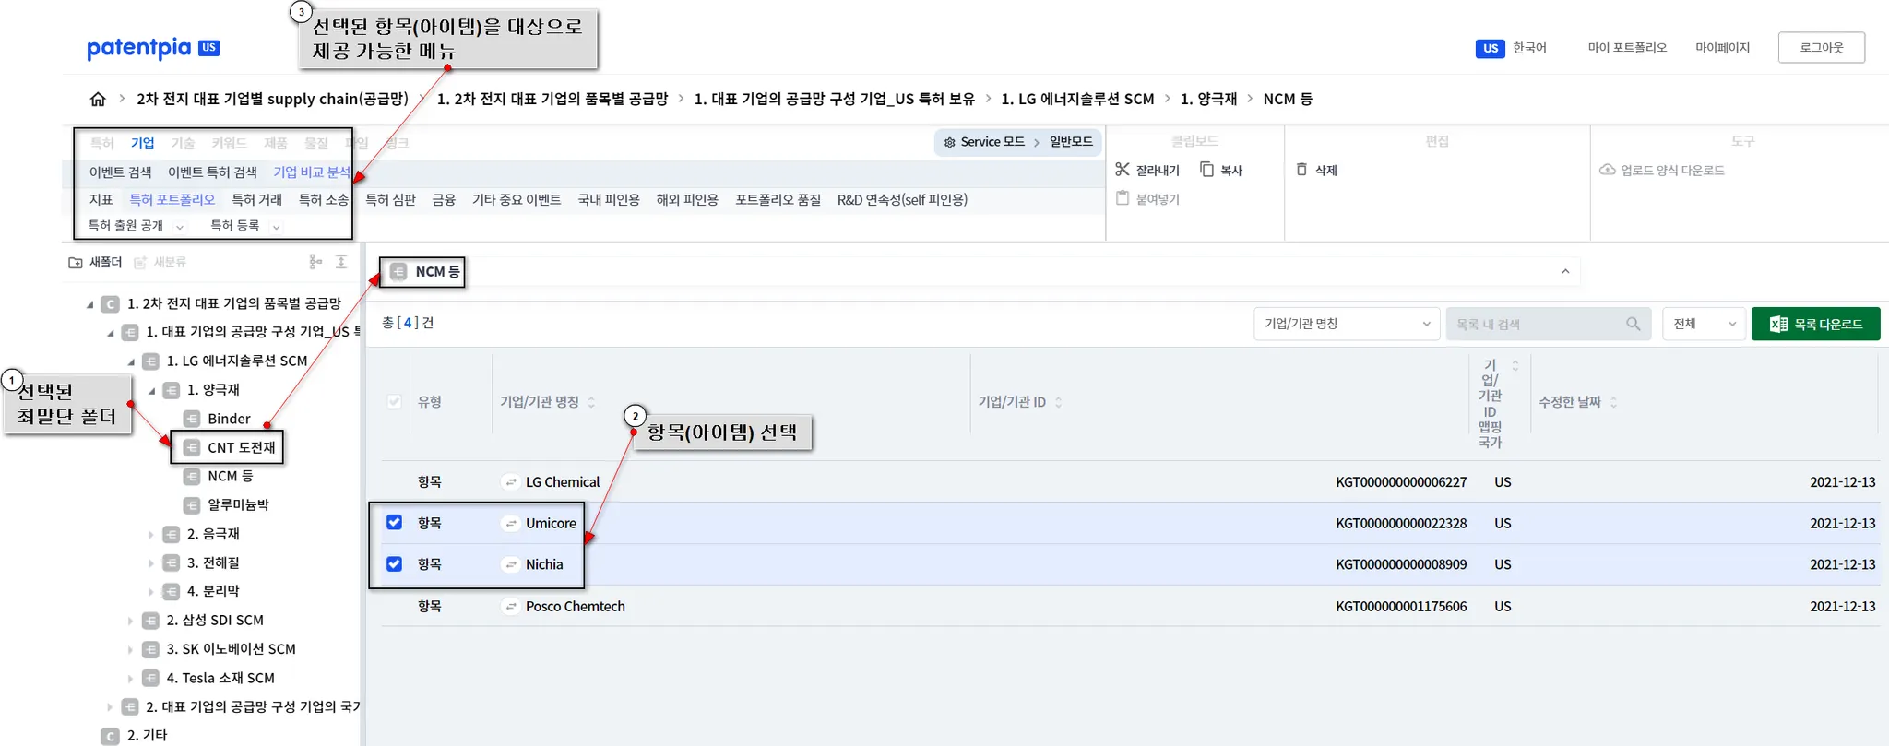Open the 포트폴리오 품질 menu item

(778, 199)
